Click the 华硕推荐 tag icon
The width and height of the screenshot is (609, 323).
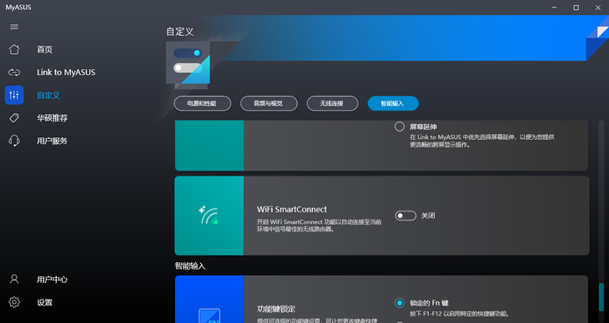(x=14, y=118)
